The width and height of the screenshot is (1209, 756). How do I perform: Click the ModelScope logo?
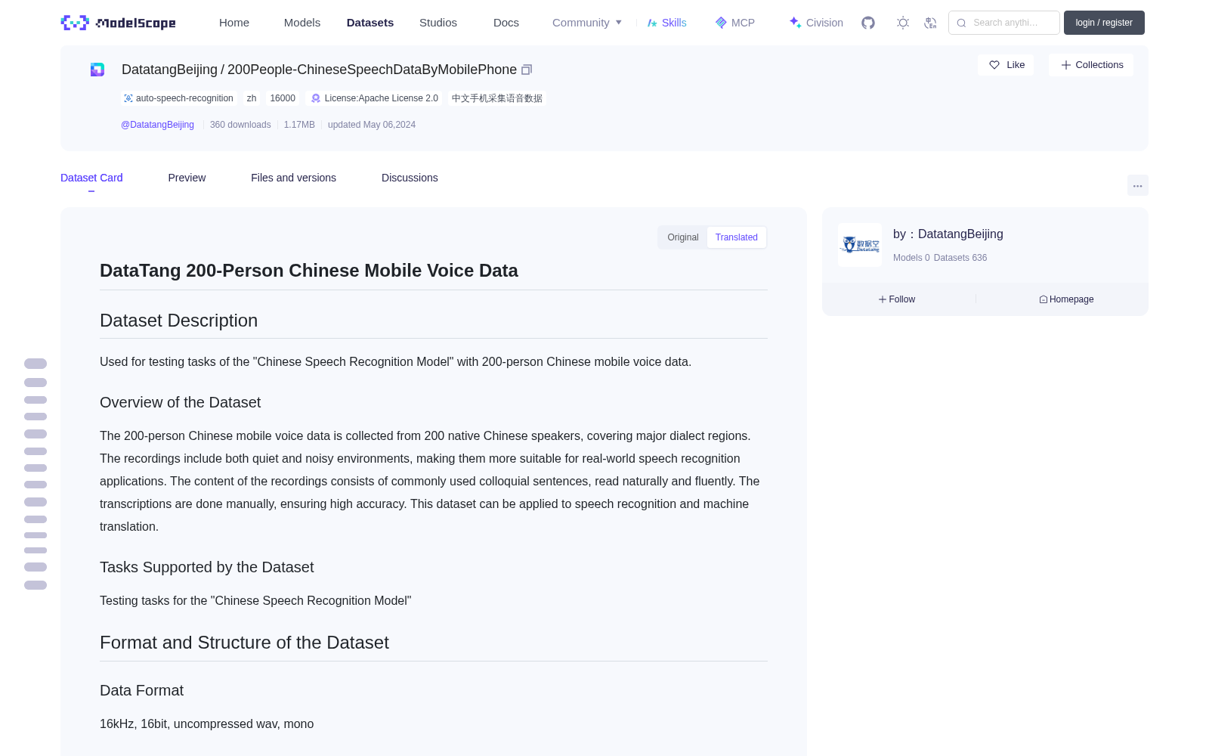[x=118, y=23]
